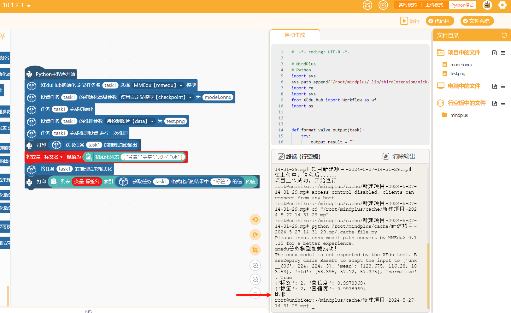The image size is (511, 313).
Task: Run the program with 运行 button
Action: [x=410, y=21]
